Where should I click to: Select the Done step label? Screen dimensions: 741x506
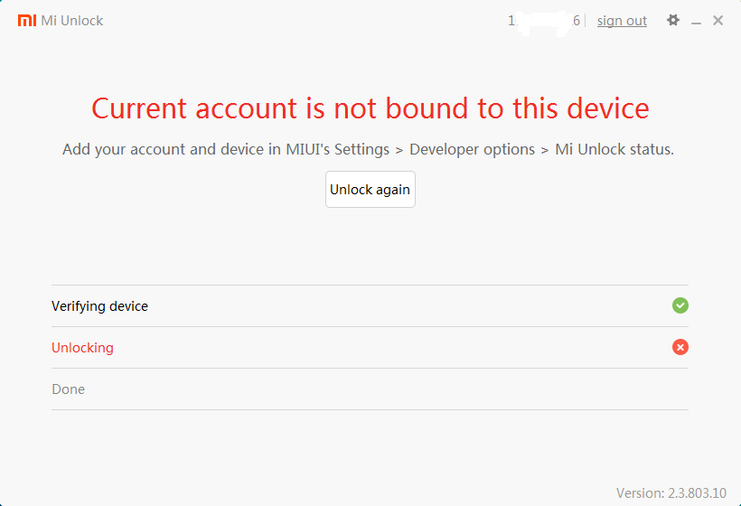(x=68, y=389)
